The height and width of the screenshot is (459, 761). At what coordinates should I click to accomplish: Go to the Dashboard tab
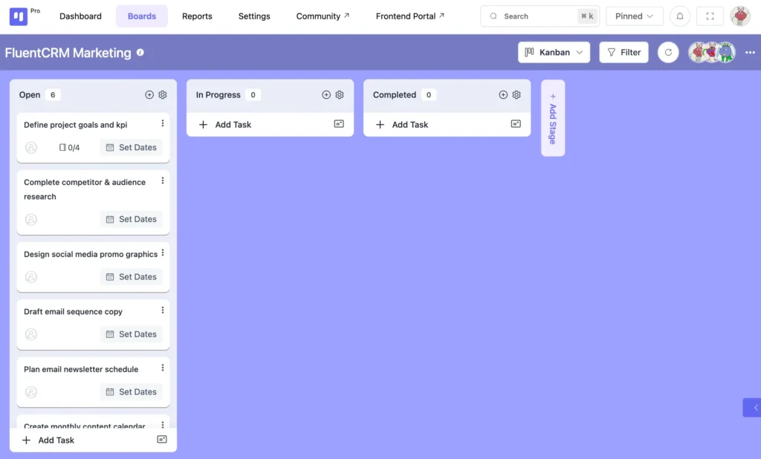[80, 16]
